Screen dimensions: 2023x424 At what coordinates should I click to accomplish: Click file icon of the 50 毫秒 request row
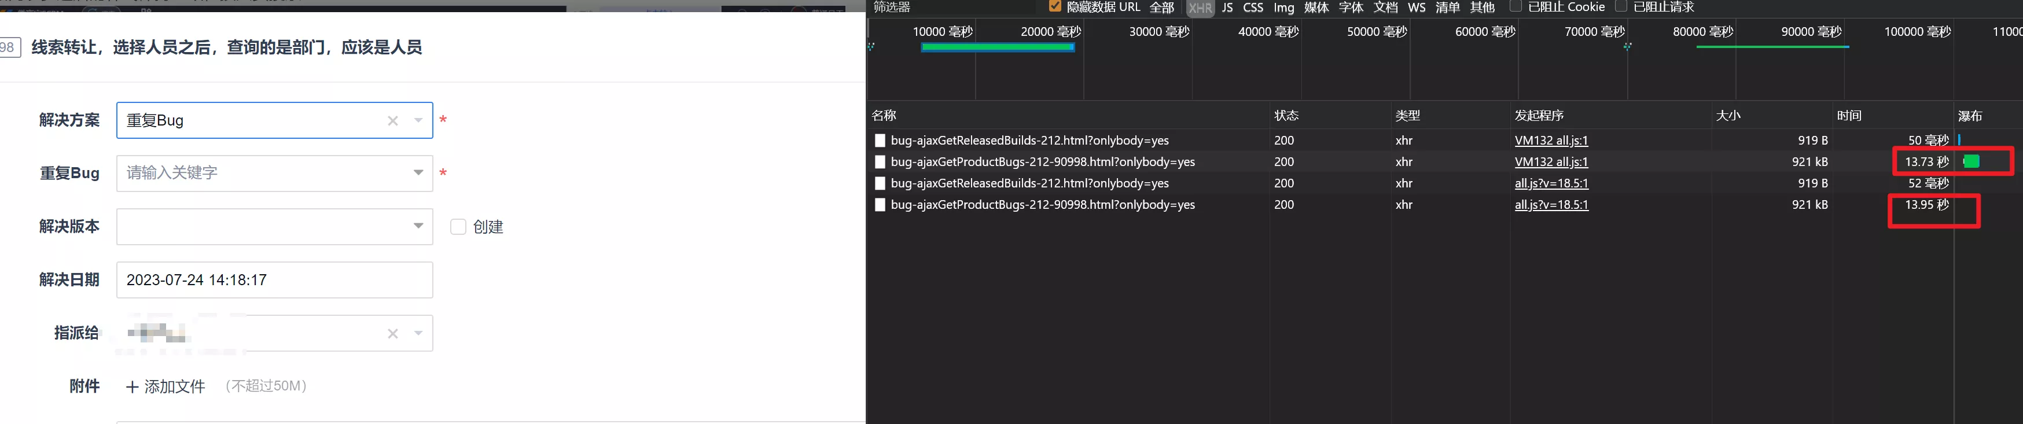880,141
